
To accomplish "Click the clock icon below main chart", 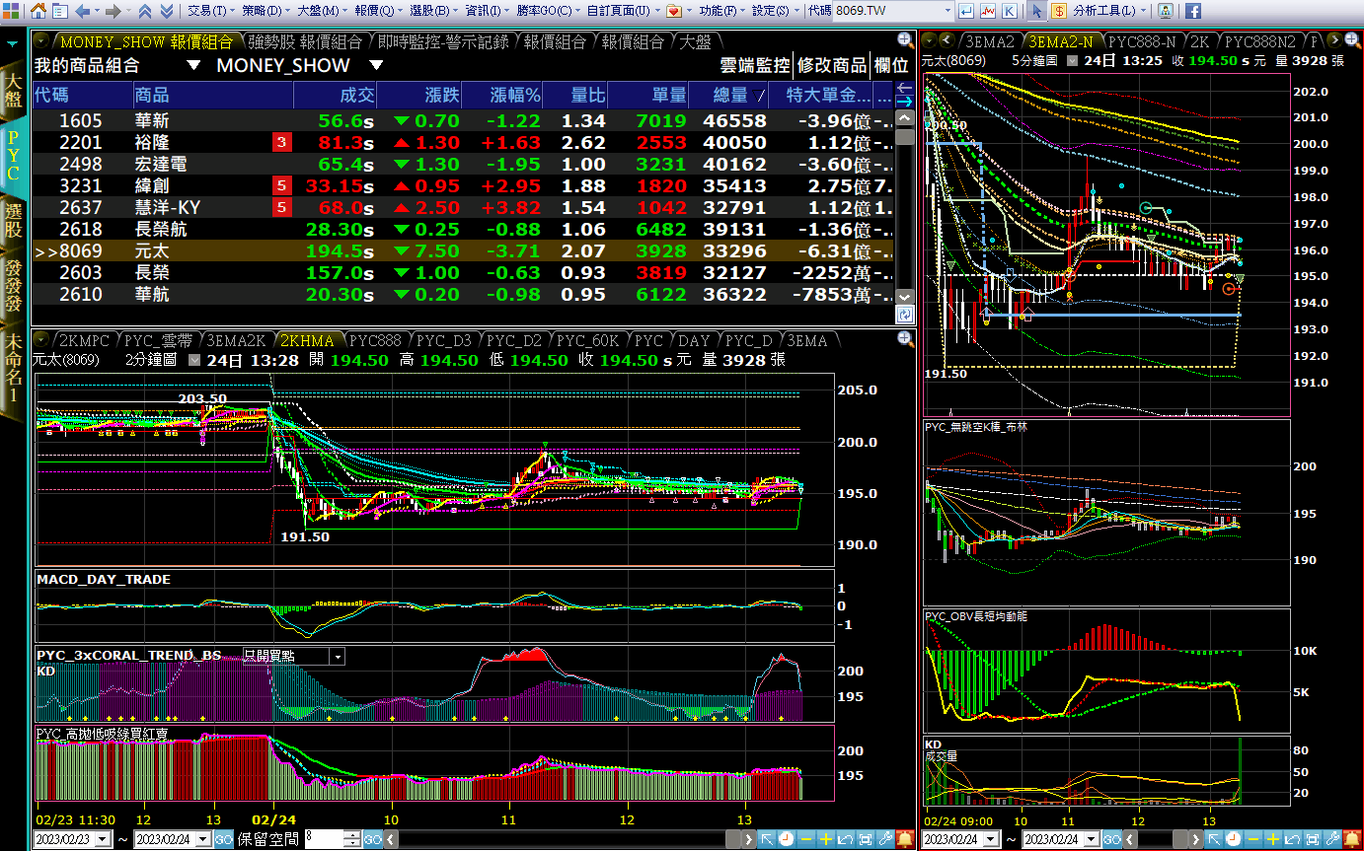I will tap(786, 839).
